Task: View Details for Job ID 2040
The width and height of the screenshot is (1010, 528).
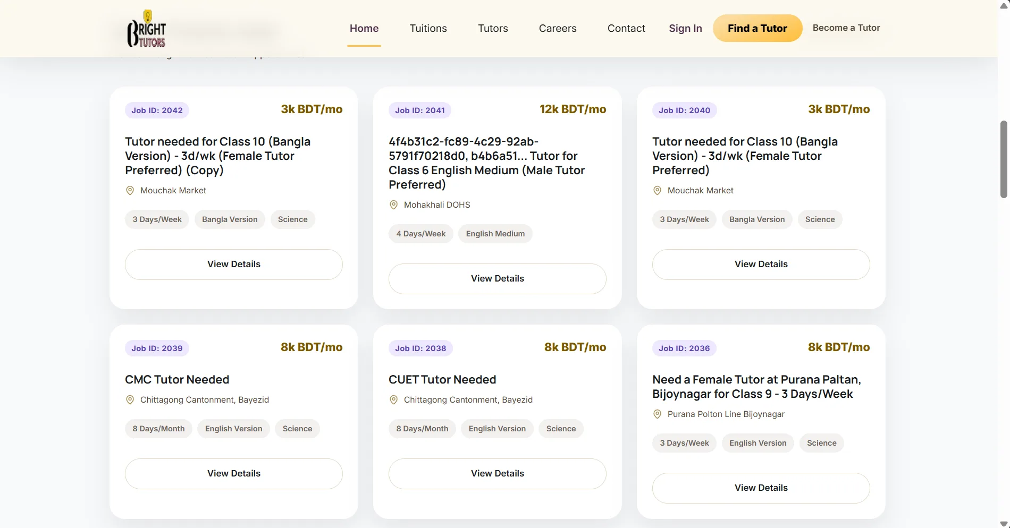Action: 761,265
